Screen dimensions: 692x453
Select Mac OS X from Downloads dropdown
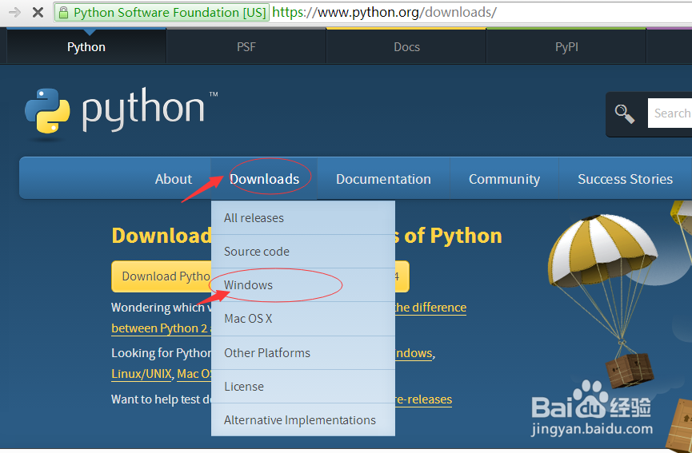click(303, 319)
